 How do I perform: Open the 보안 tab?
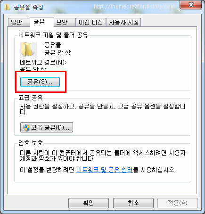click(x=65, y=22)
